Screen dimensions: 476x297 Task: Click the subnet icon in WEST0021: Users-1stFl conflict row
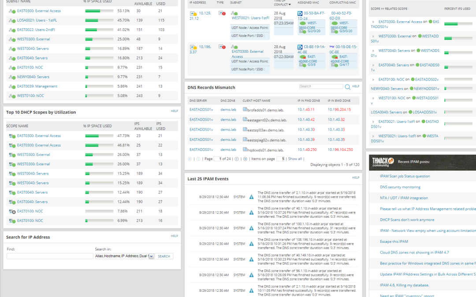click(x=234, y=13)
